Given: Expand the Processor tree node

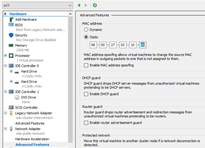Looking at the screenshot, I should coord(5,56).
